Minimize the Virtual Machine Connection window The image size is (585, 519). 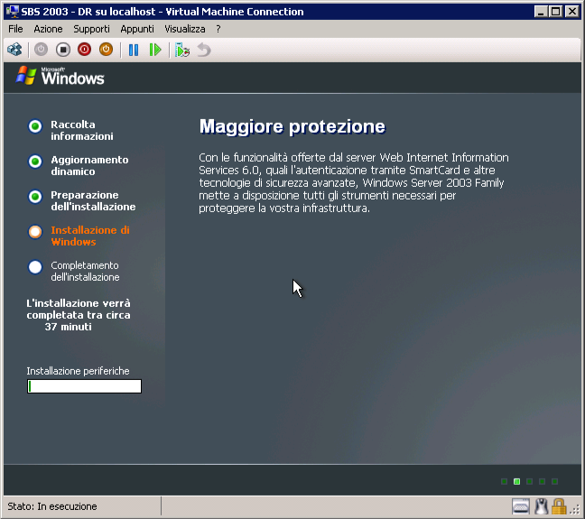pos(541,12)
